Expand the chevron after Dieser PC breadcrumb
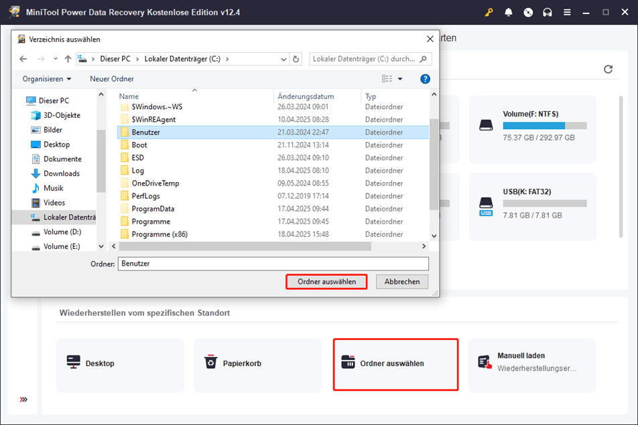The image size is (638, 425). coord(137,59)
